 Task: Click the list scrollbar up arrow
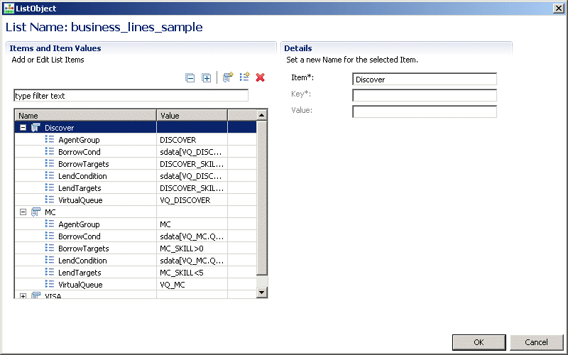click(261, 115)
